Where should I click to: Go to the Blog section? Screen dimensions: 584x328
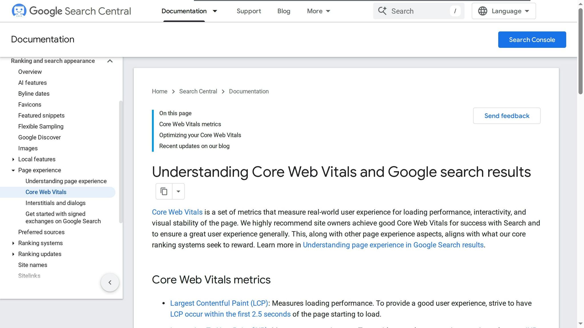pos(283,11)
